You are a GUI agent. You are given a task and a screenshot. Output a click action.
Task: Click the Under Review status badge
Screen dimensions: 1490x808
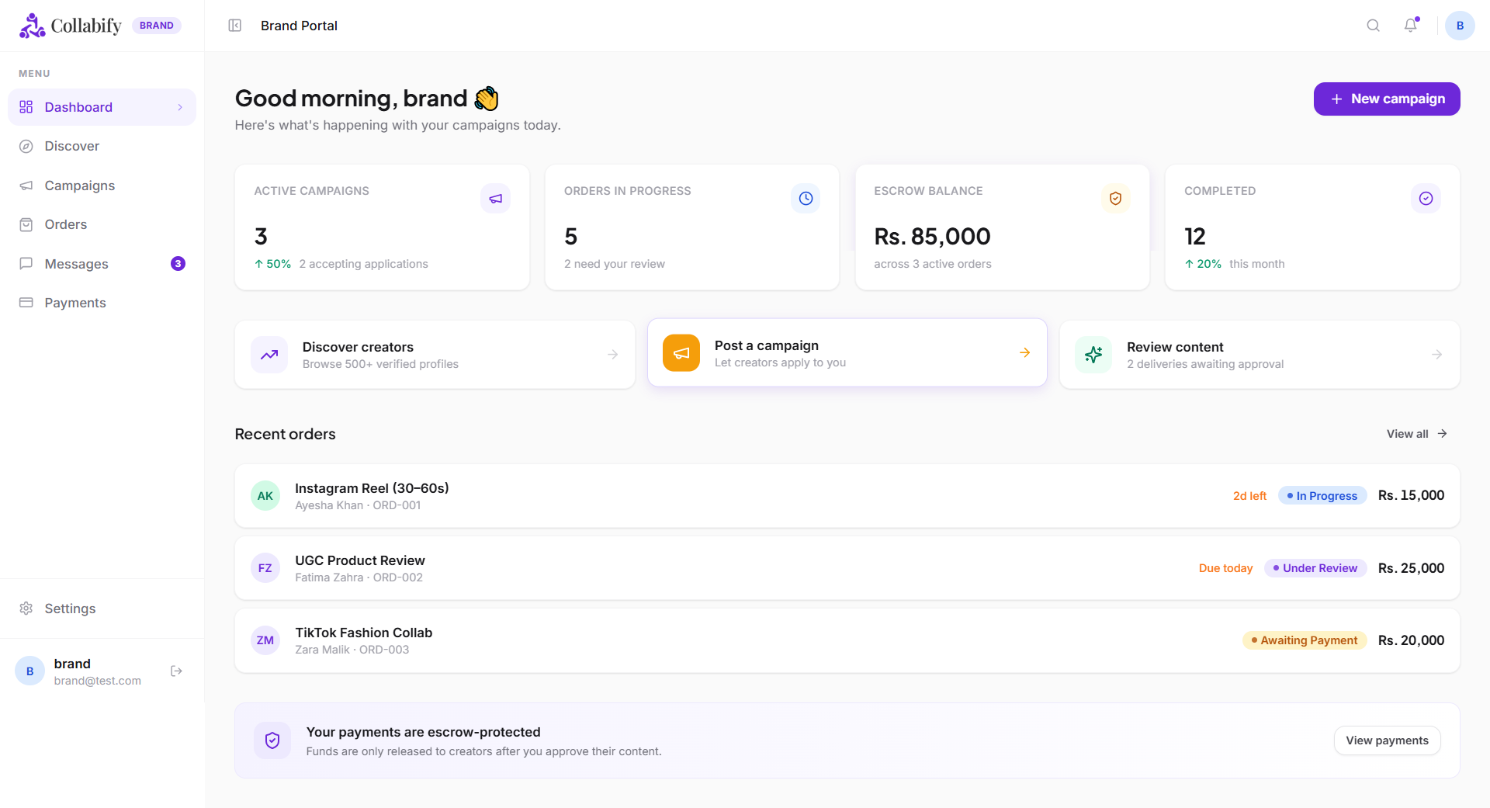click(x=1315, y=568)
